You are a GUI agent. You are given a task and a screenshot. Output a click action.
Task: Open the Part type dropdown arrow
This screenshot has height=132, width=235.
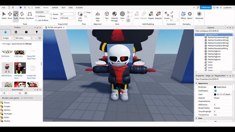click(107, 21)
